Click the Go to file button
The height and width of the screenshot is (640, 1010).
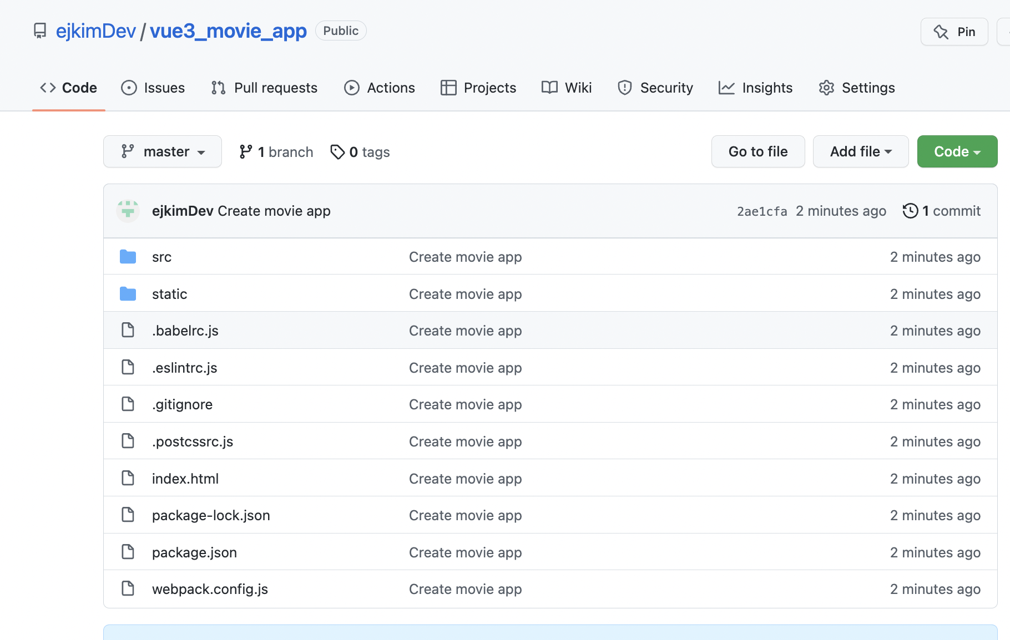click(x=758, y=151)
